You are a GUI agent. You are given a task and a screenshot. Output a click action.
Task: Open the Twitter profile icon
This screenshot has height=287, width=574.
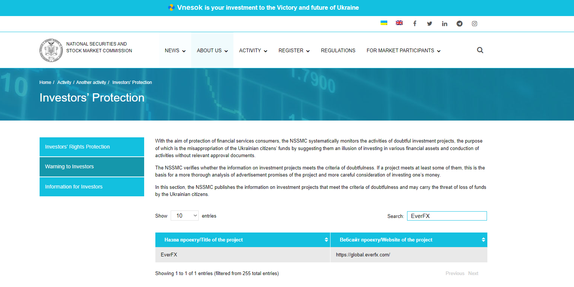coord(429,24)
